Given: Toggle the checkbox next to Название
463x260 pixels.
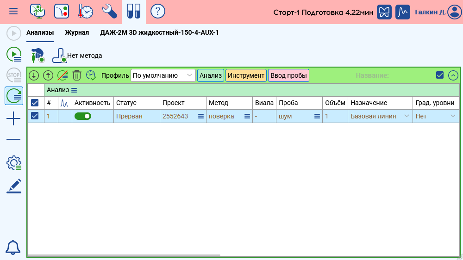Looking at the screenshot, I should coord(440,75).
